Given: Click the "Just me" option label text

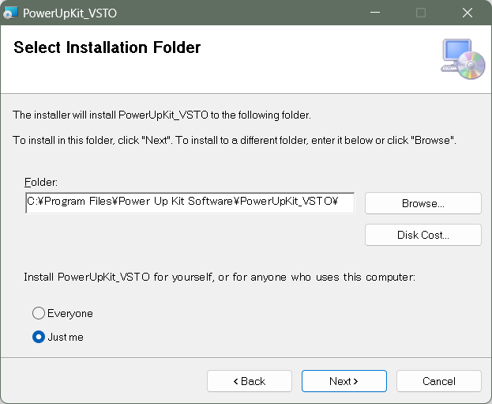Looking at the screenshot, I should coord(66,337).
